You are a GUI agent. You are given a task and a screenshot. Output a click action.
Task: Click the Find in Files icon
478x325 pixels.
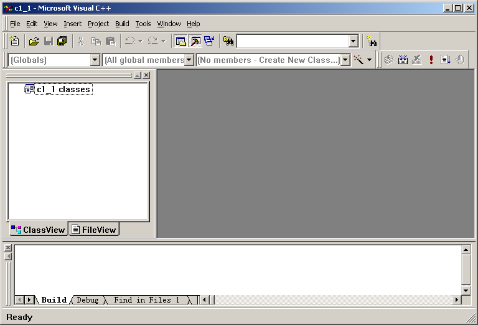click(x=228, y=41)
